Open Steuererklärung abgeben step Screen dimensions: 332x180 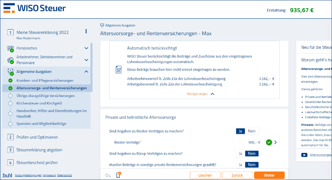[x=39, y=150]
